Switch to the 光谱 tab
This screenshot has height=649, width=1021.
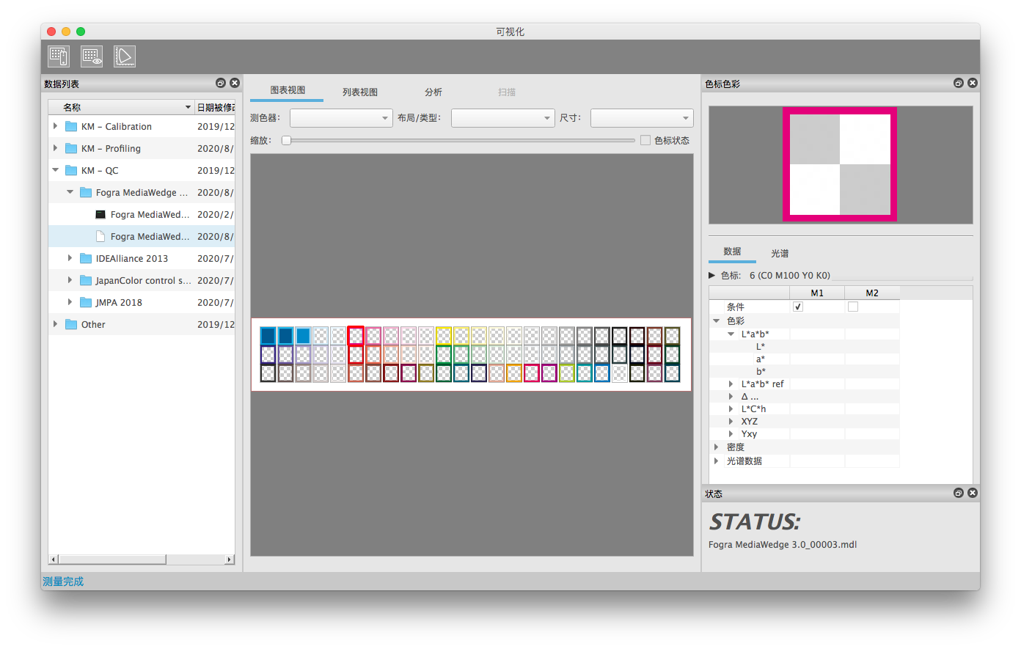(x=780, y=253)
